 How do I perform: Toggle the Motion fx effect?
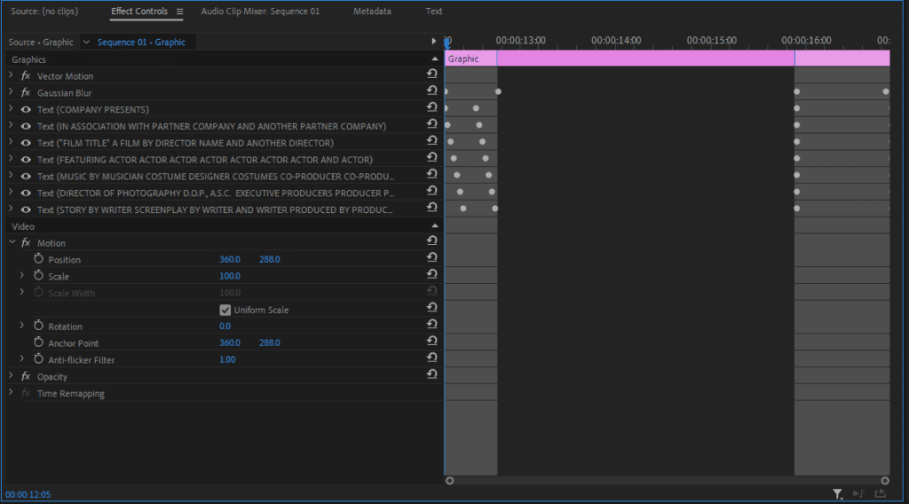[x=26, y=243]
